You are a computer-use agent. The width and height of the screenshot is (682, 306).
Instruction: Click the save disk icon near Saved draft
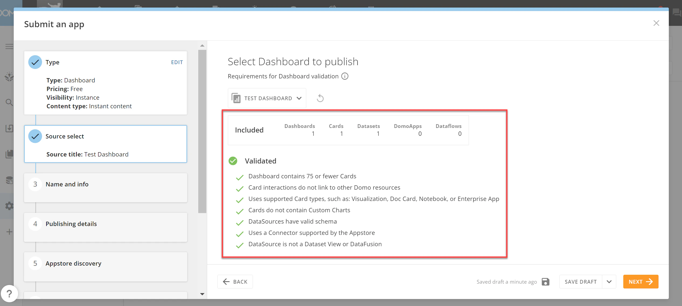545,282
